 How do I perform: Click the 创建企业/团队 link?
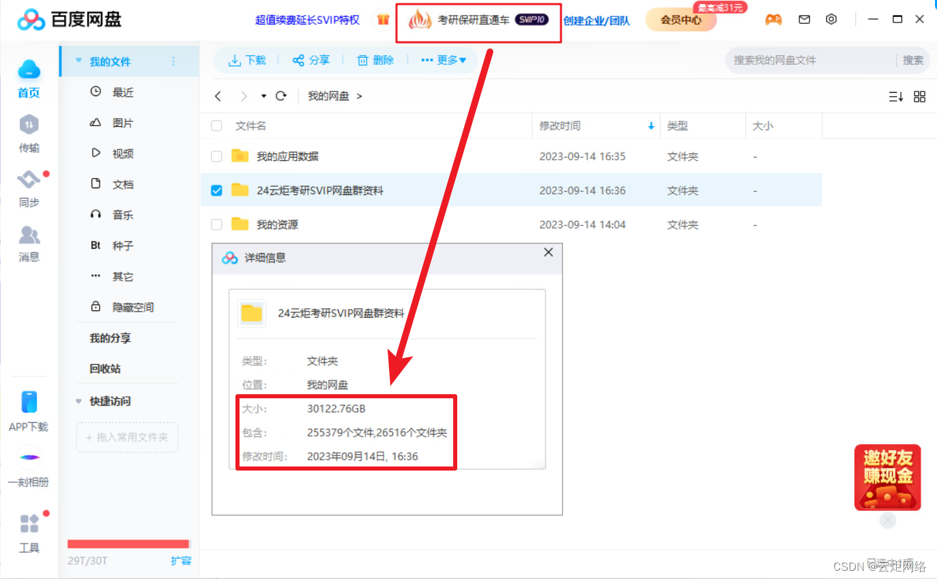click(x=596, y=20)
